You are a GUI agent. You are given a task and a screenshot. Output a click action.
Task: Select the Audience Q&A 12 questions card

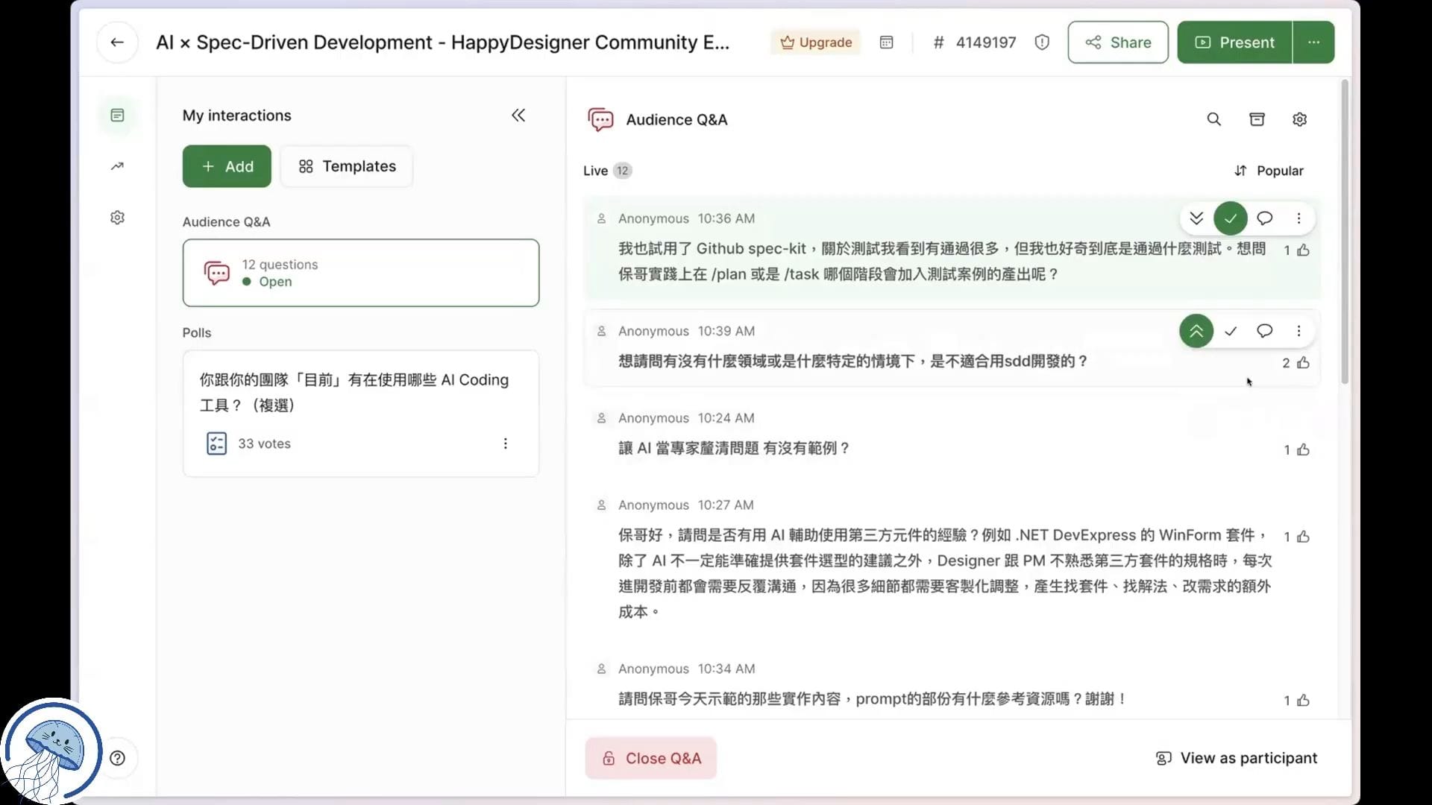[360, 273]
